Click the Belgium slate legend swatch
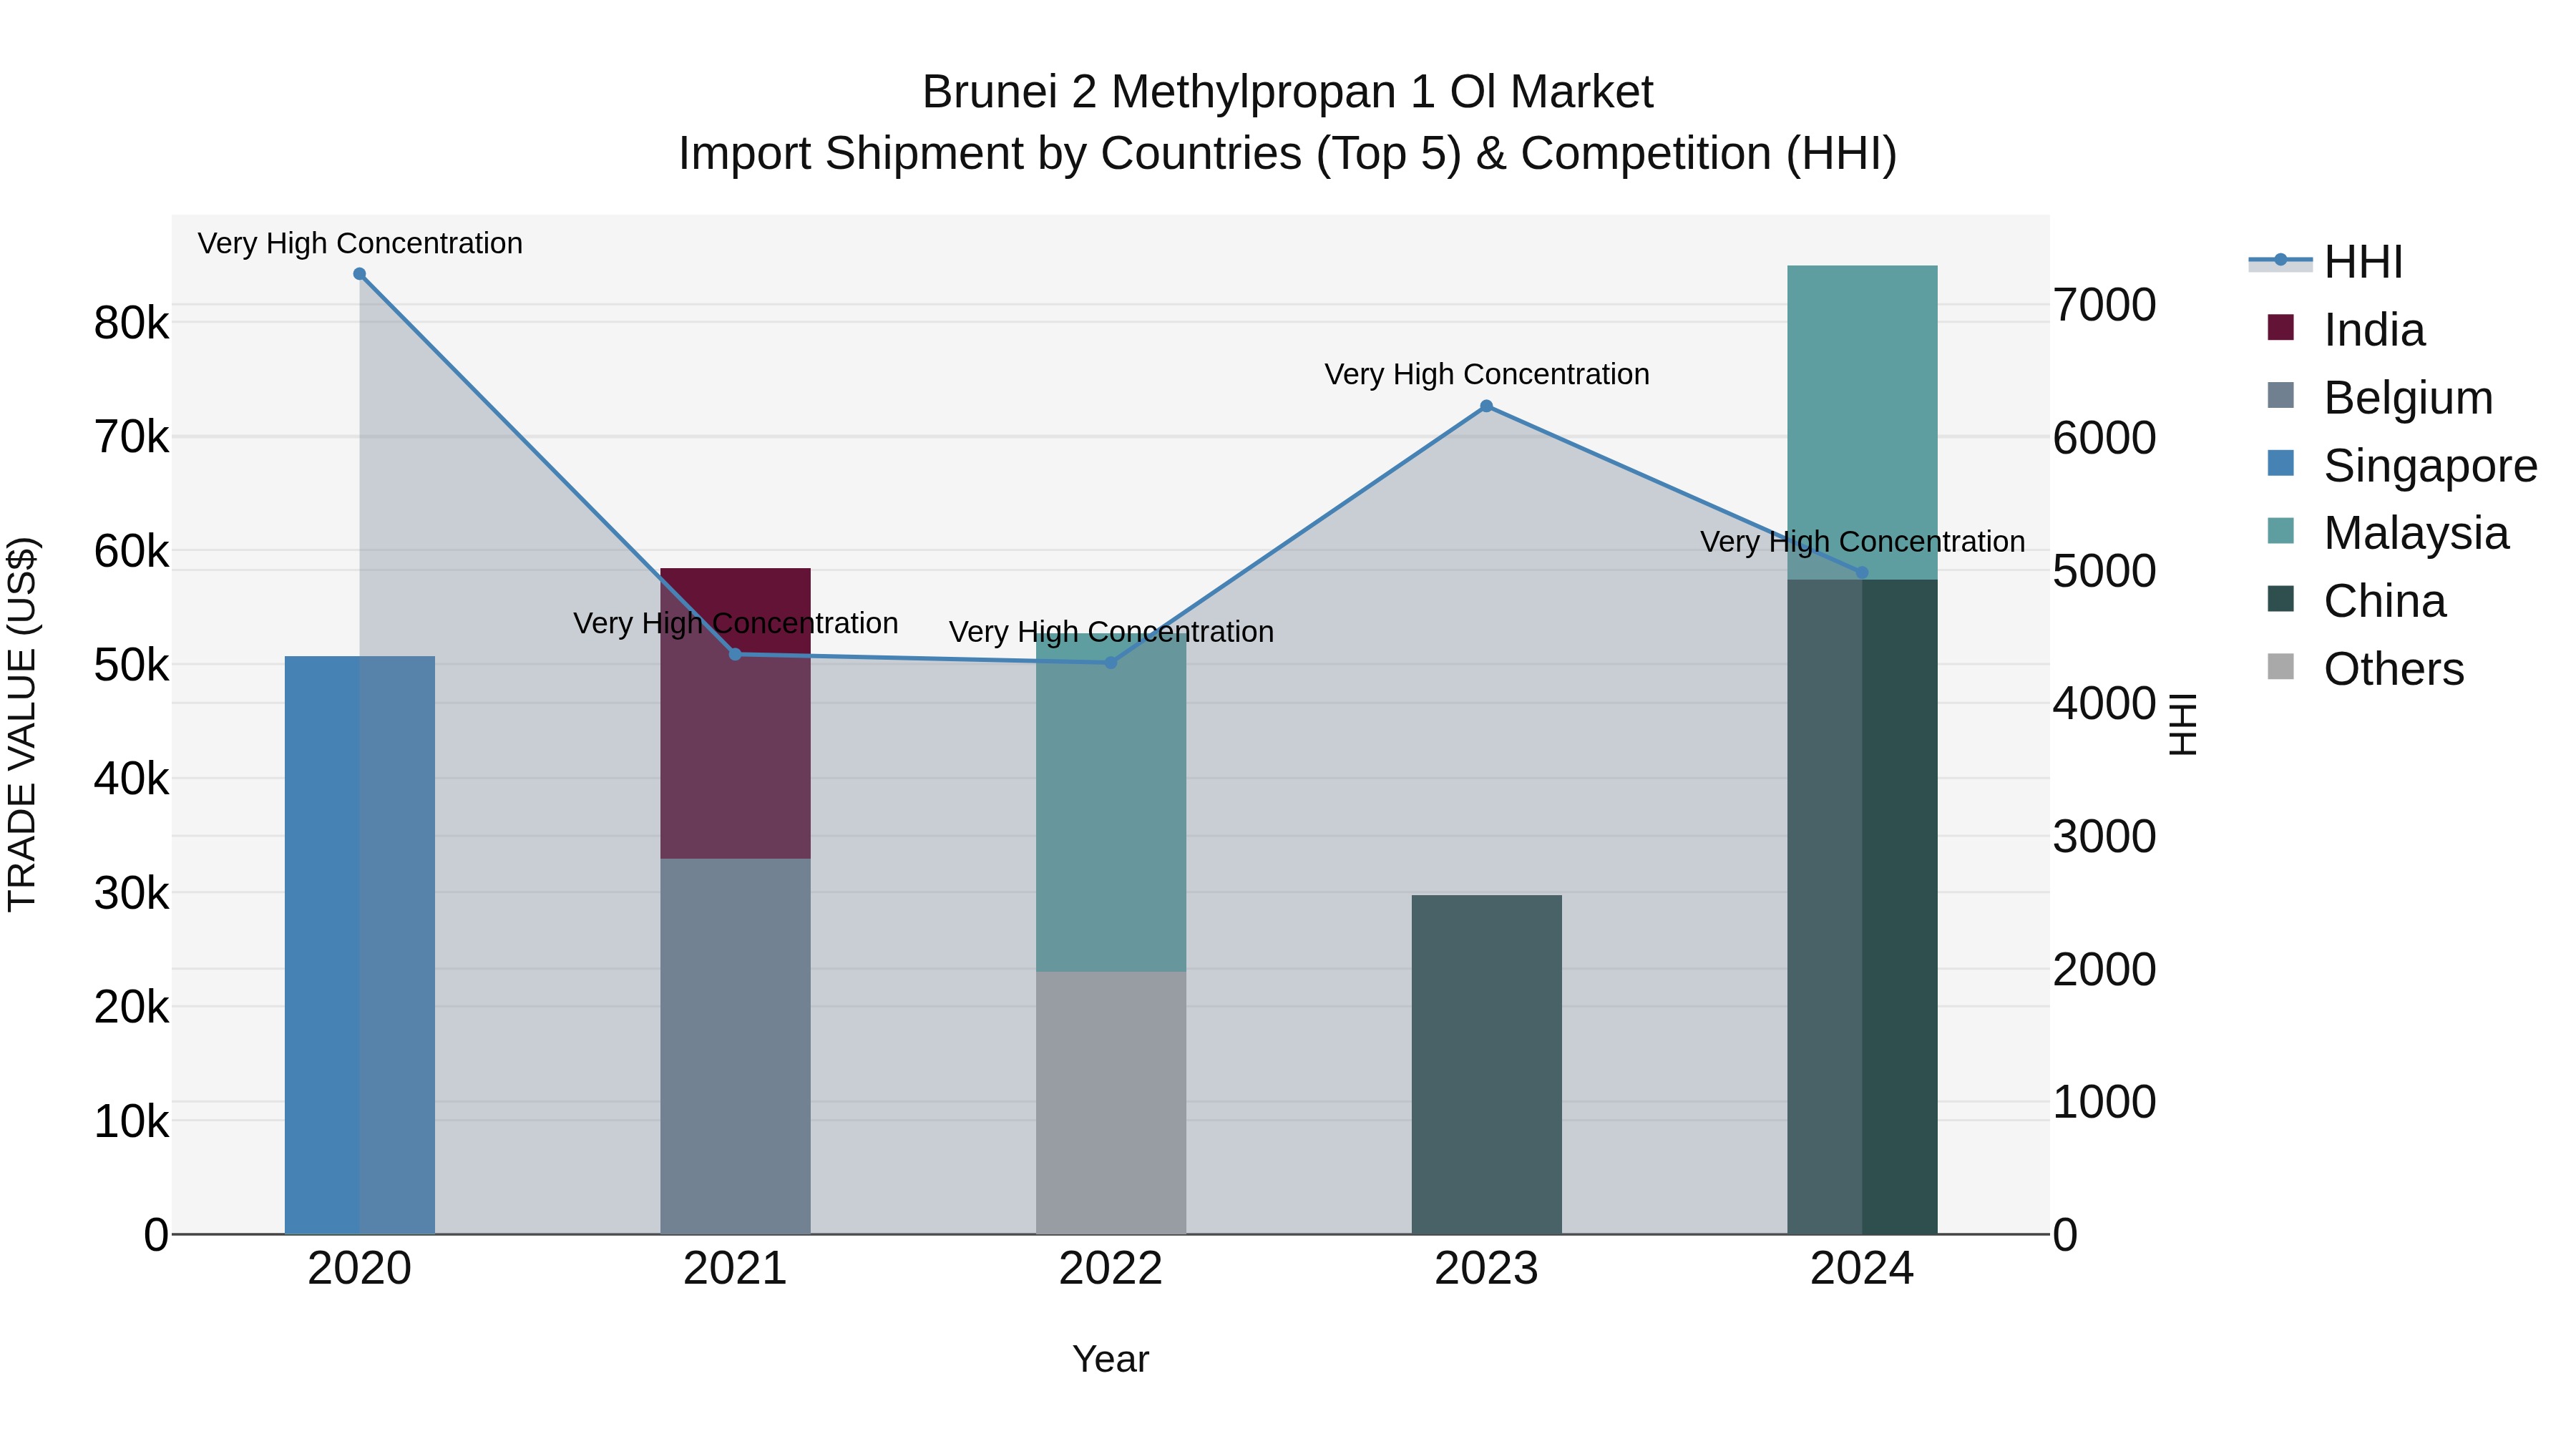The height and width of the screenshot is (1449, 2576). point(2281,395)
